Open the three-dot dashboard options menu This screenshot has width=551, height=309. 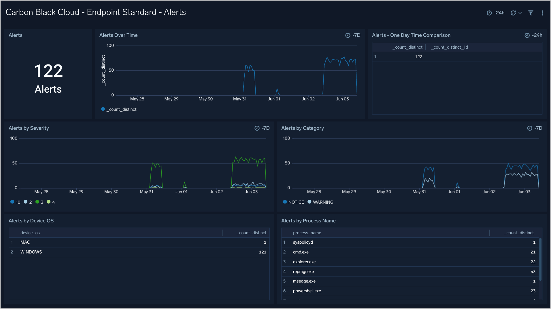(x=542, y=13)
